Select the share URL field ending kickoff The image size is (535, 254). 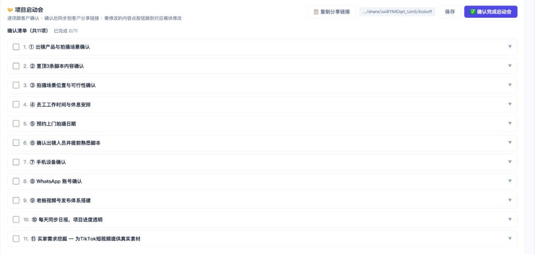point(398,11)
